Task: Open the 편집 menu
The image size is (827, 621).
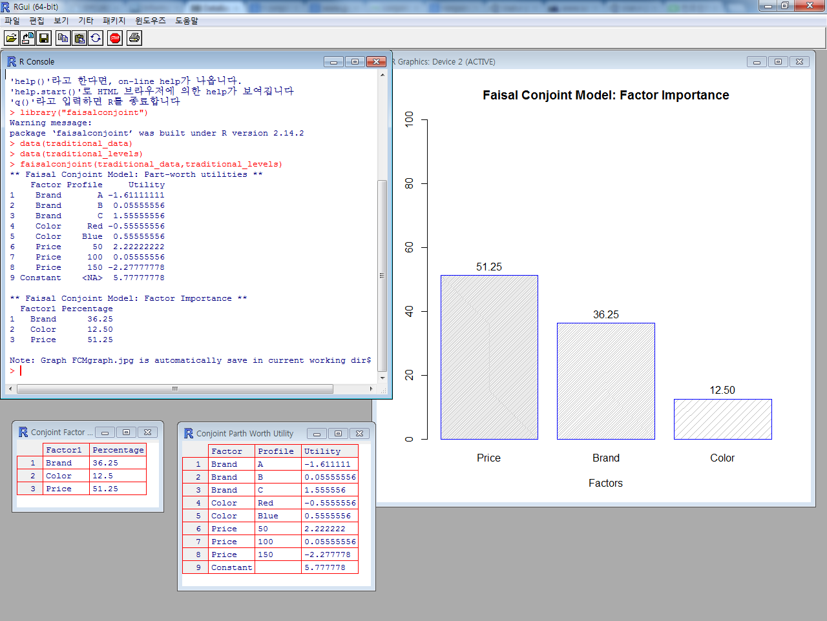Action: [x=37, y=21]
